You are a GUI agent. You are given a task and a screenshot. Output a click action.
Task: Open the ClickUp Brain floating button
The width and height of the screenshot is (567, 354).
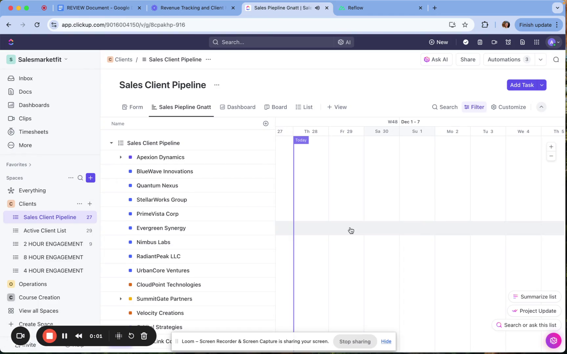tap(553, 341)
